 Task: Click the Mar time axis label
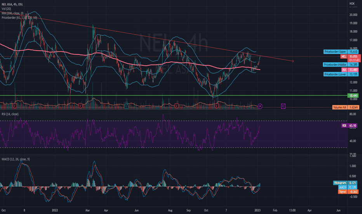click(87, 210)
